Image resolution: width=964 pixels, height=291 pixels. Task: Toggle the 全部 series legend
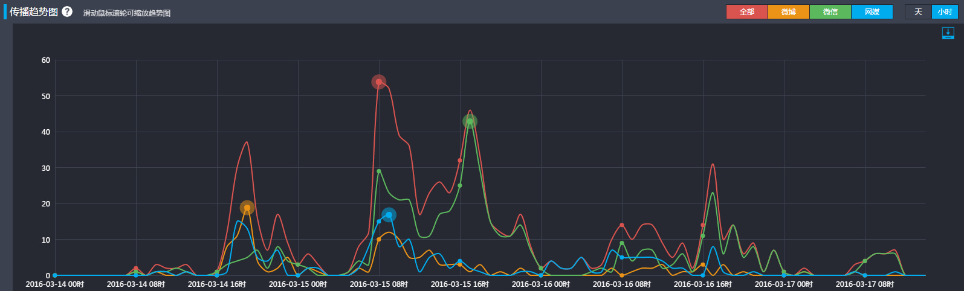click(x=746, y=12)
